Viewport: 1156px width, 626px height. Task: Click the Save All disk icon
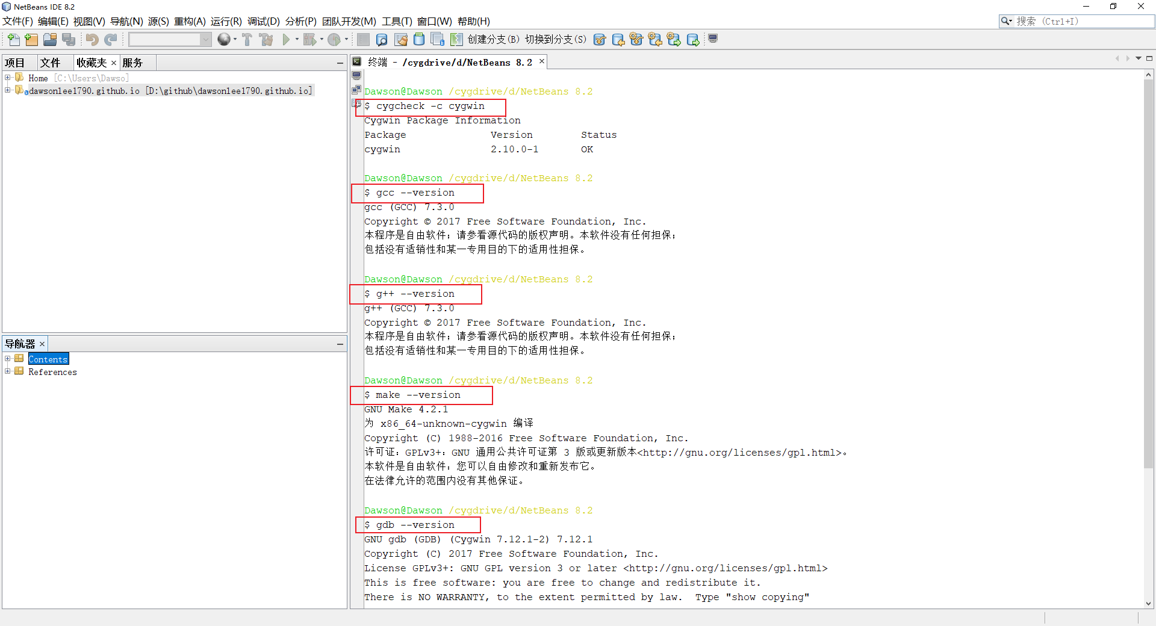tap(69, 40)
